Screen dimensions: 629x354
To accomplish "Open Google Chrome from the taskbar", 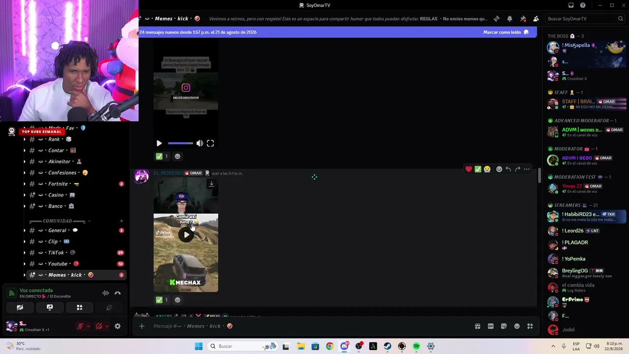I will pos(330,346).
